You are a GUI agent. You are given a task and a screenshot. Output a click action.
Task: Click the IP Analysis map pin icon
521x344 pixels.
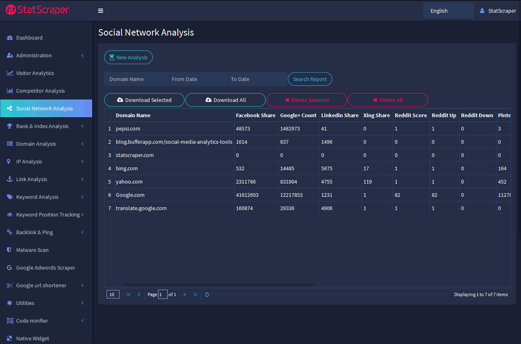coord(9,161)
